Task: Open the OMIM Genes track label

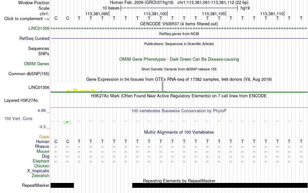Action: coord(37,64)
